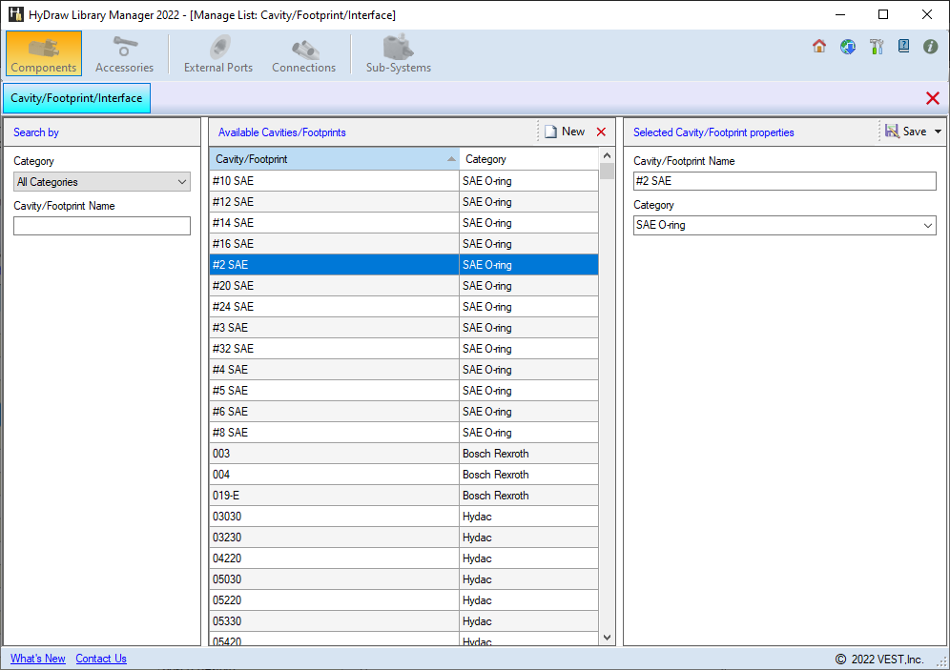The height and width of the screenshot is (670, 950).
Task: Select the #20 SAE row
Action: point(403,286)
